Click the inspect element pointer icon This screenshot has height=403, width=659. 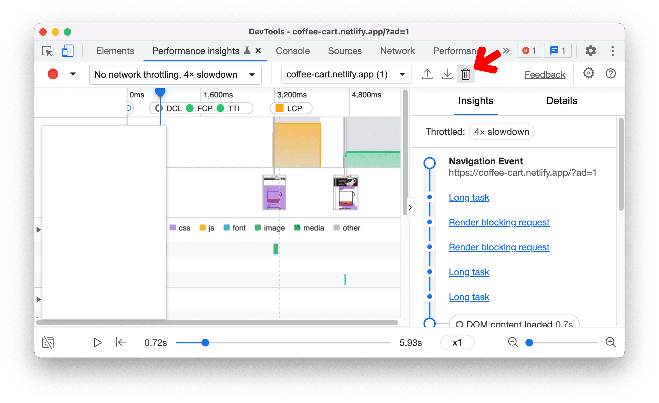point(47,50)
